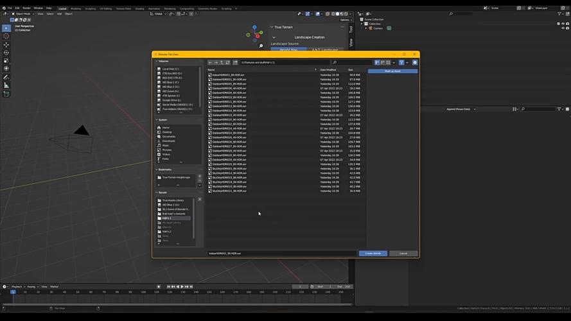Image resolution: width=571 pixels, height=321 pixels.
Task: Select the Transform tool in the viewport toolbar
Action: [6, 69]
